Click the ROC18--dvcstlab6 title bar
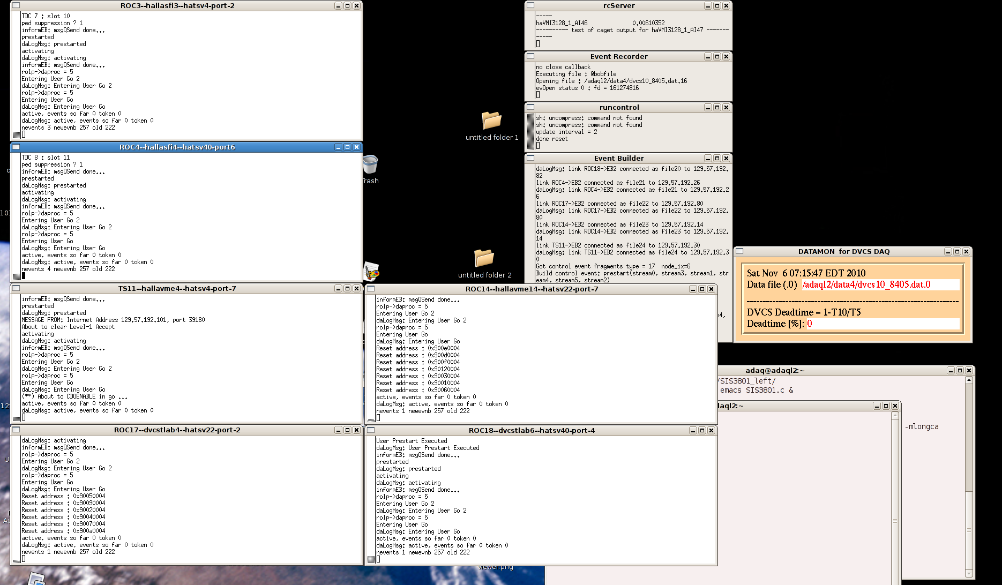Viewport: 1002px width, 585px height. [x=532, y=430]
